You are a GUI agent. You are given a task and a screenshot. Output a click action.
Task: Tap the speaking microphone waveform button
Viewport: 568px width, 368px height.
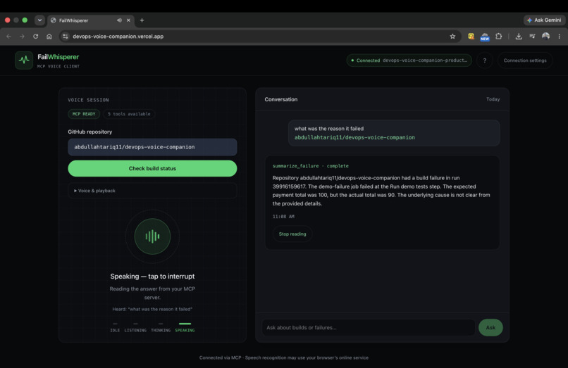coord(152,236)
